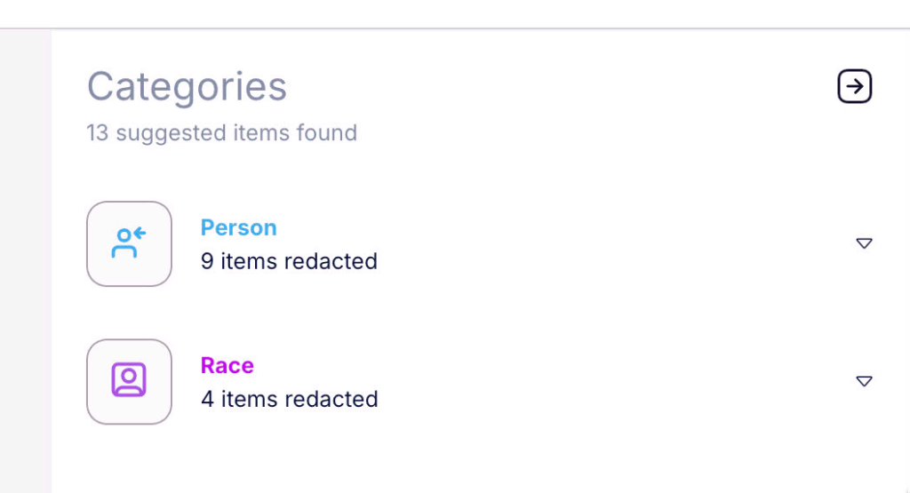Select the Race category label
Image resolution: width=910 pixels, height=493 pixels.
click(227, 365)
